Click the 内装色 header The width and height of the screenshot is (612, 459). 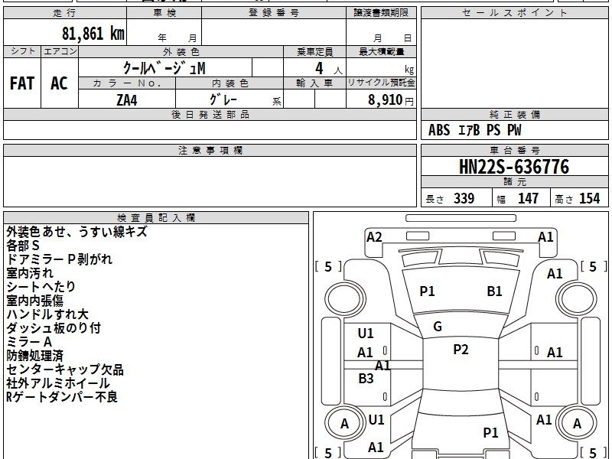(x=229, y=83)
